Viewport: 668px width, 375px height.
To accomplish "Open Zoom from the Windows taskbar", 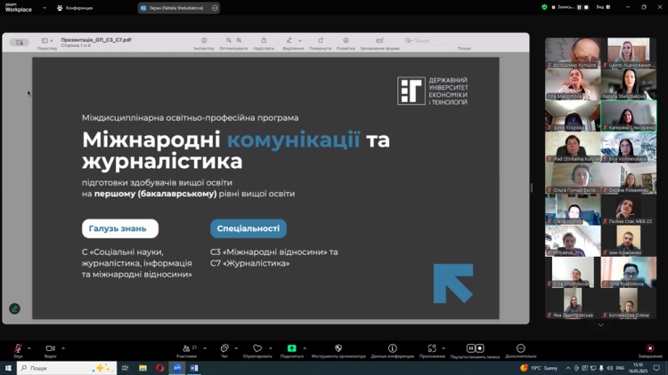I will (177, 368).
